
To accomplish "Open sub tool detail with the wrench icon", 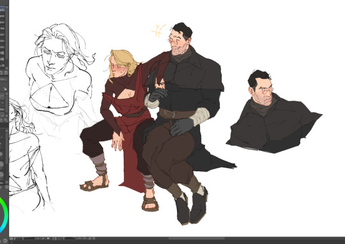I will [x=6, y=120].
